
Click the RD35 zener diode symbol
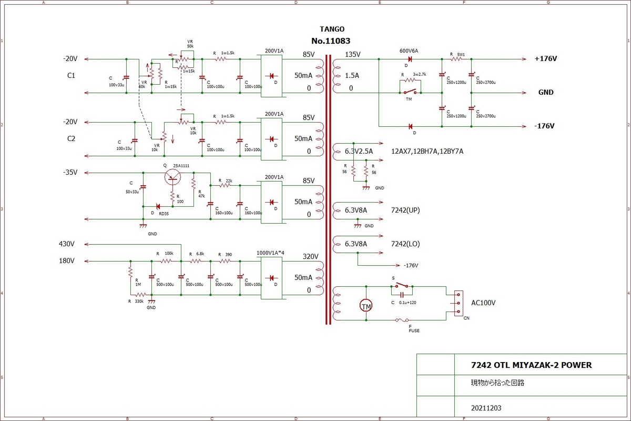click(159, 206)
